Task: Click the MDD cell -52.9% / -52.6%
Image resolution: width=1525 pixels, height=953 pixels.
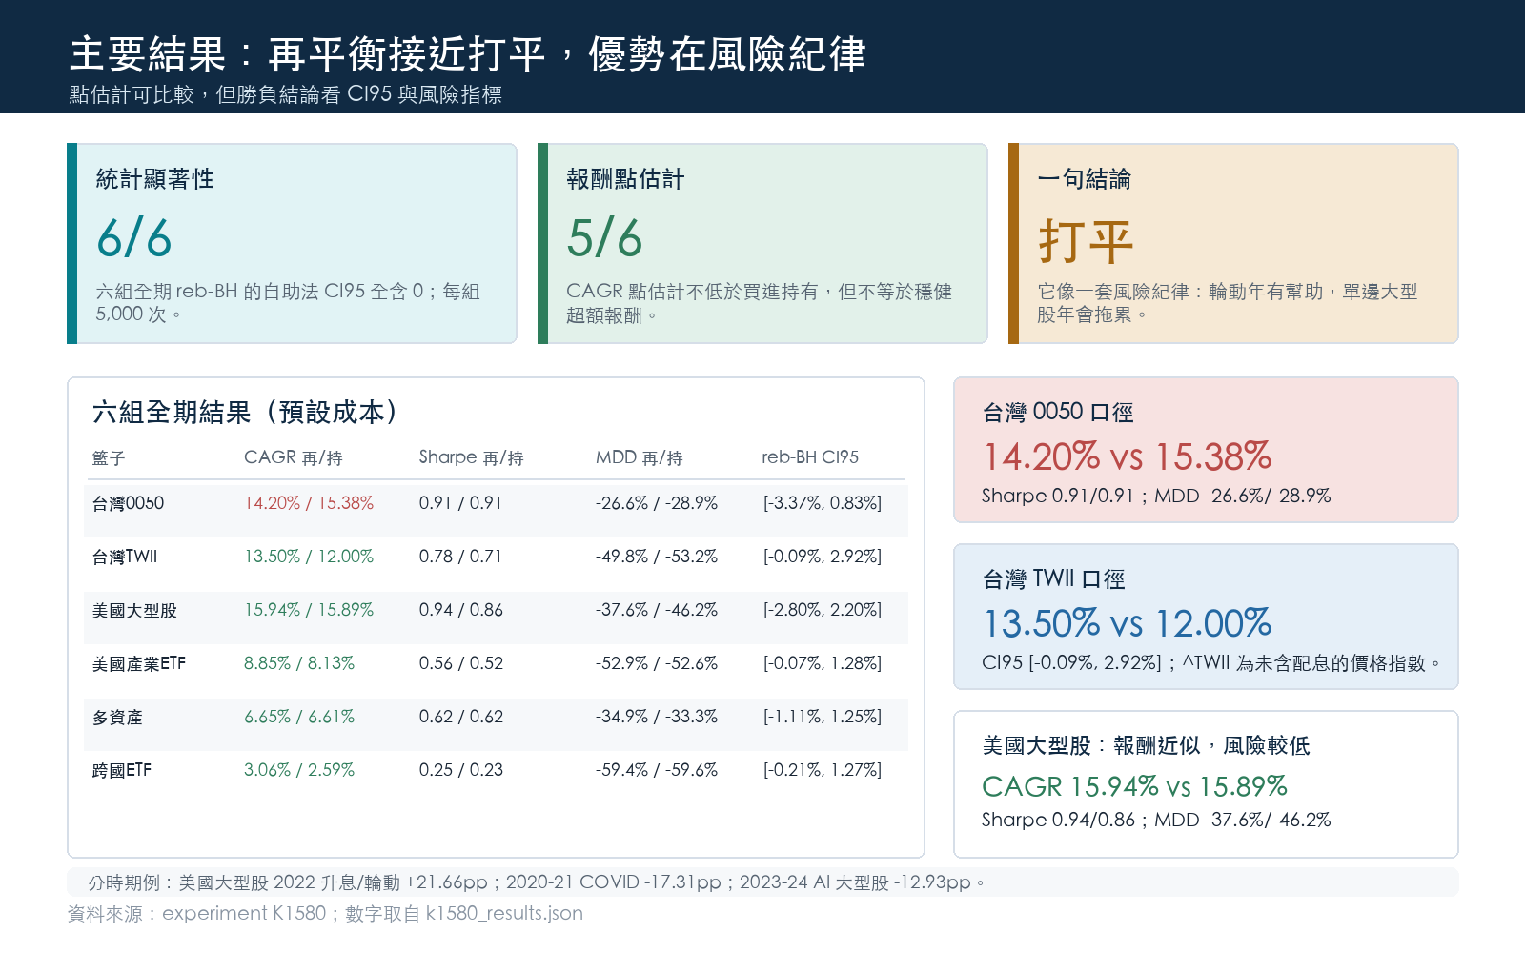Action: click(657, 663)
